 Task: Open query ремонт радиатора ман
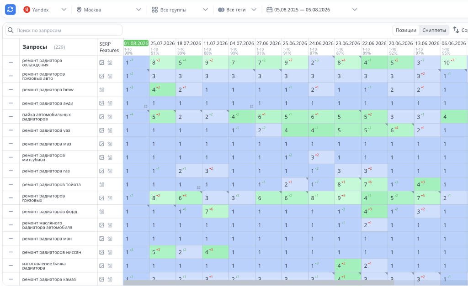click(47, 239)
